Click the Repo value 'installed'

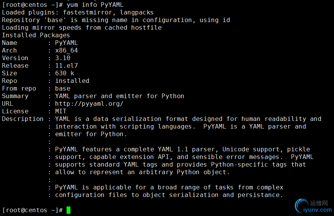tap(72, 81)
